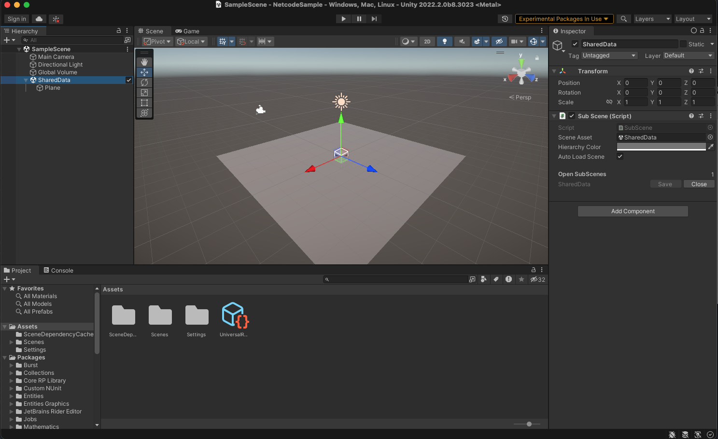Image resolution: width=718 pixels, height=439 pixels.
Task: Uncheck Auto Load Scene checkbox
Action: click(620, 157)
